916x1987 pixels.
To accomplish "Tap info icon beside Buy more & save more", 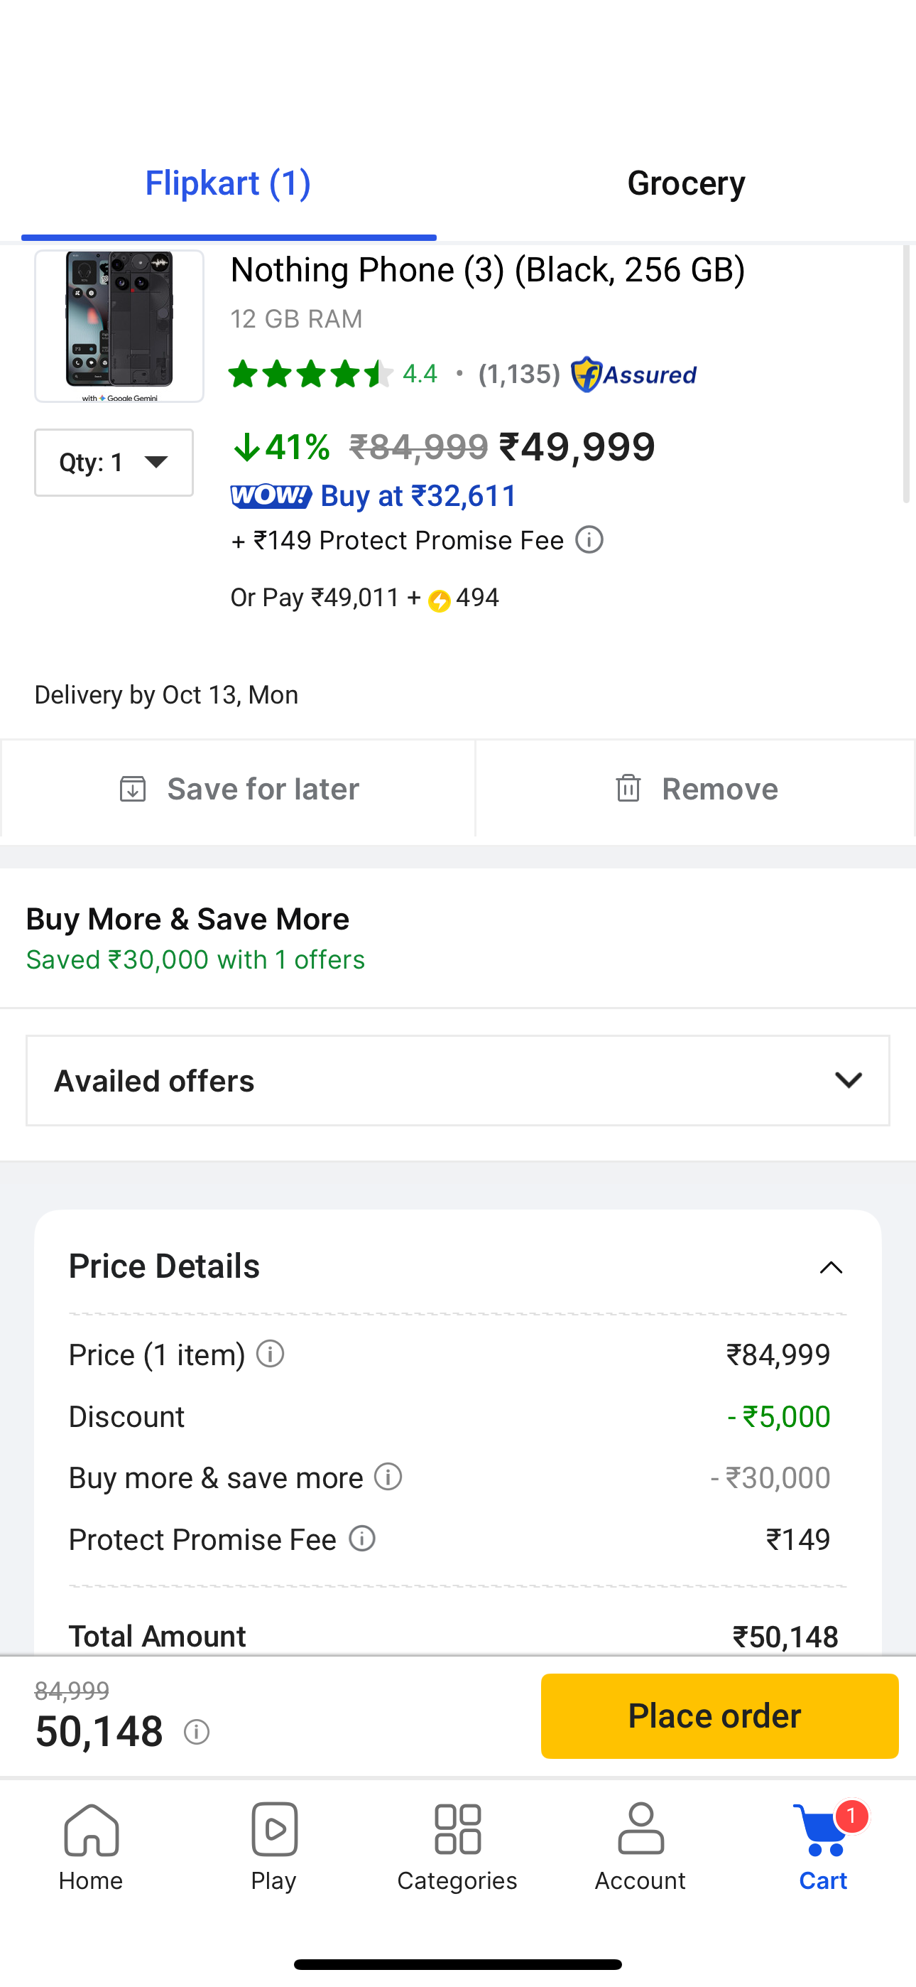I will coord(388,1476).
